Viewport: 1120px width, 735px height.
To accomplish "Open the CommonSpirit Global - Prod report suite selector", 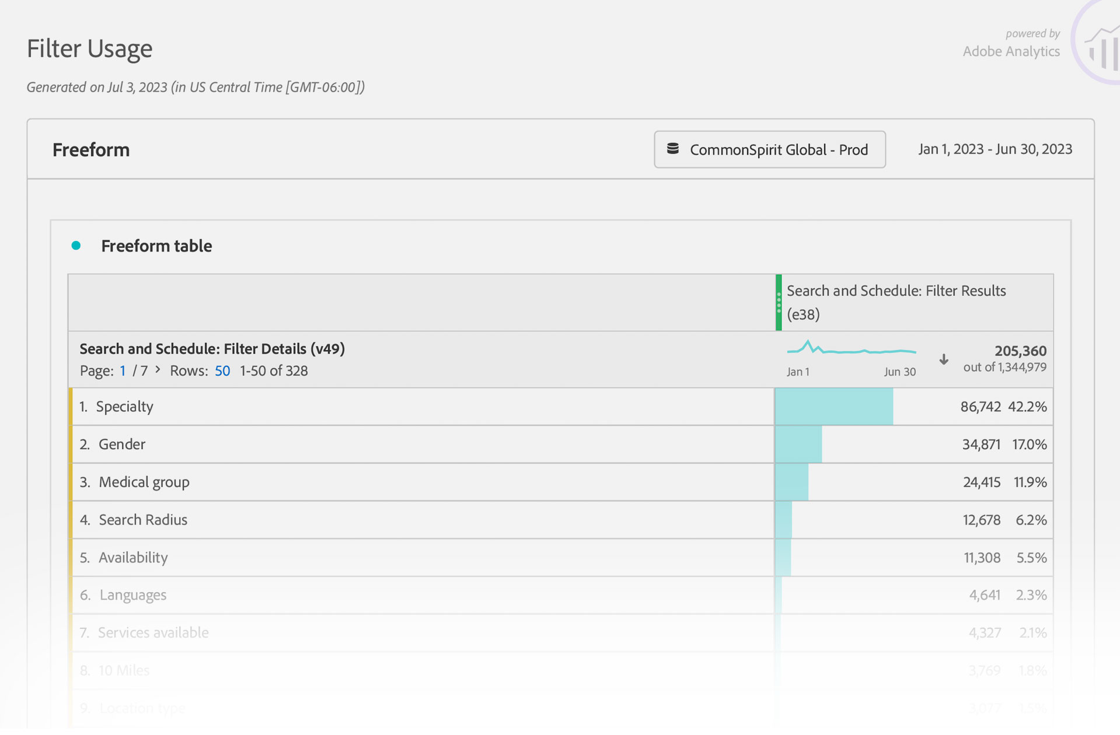I will pos(769,149).
